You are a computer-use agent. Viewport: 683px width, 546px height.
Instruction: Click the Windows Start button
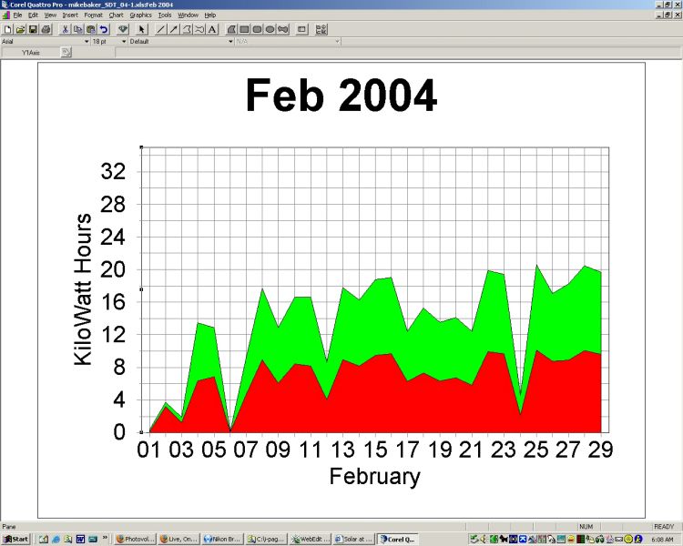click(x=15, y=539)
